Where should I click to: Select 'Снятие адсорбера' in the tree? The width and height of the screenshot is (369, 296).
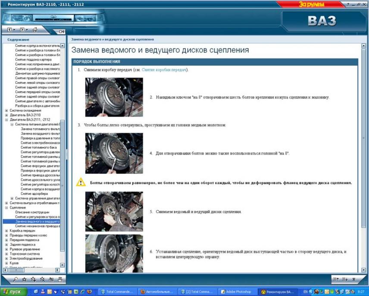pyautogui.click(x=34, y=194)
